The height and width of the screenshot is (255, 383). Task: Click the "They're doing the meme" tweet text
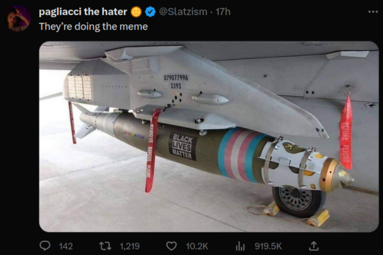(93, 27)
